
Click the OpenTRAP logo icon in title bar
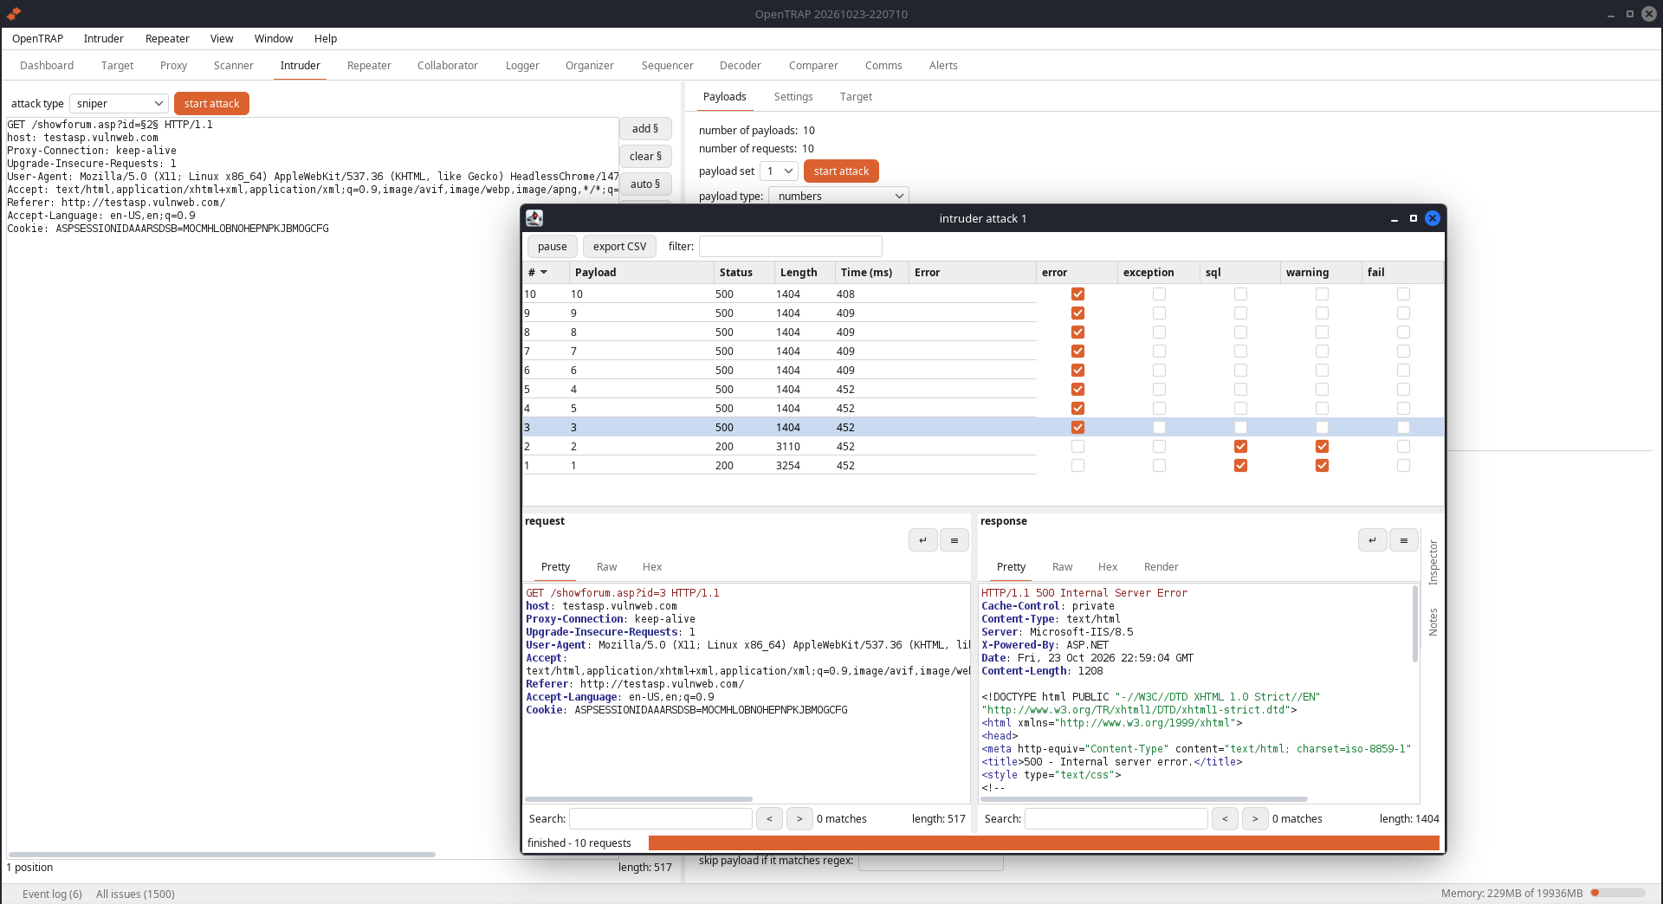[x=14, y=14]
